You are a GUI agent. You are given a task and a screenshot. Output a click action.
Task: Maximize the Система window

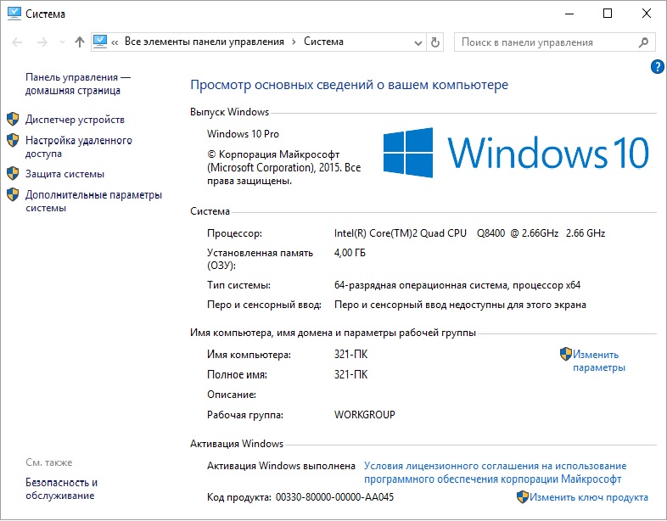(x=608, y=14)
